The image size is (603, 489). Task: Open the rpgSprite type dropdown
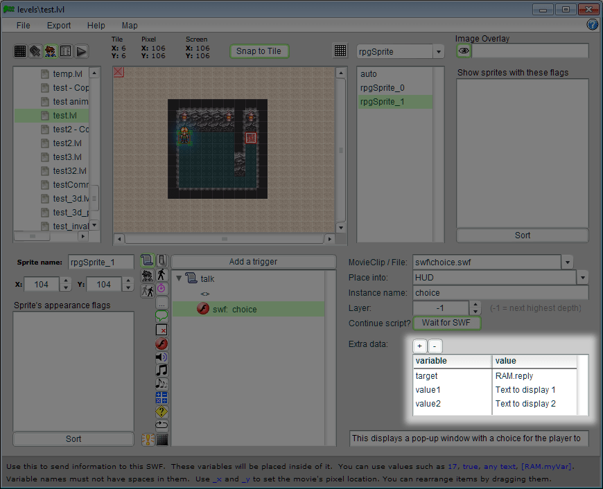pos(438,52)
